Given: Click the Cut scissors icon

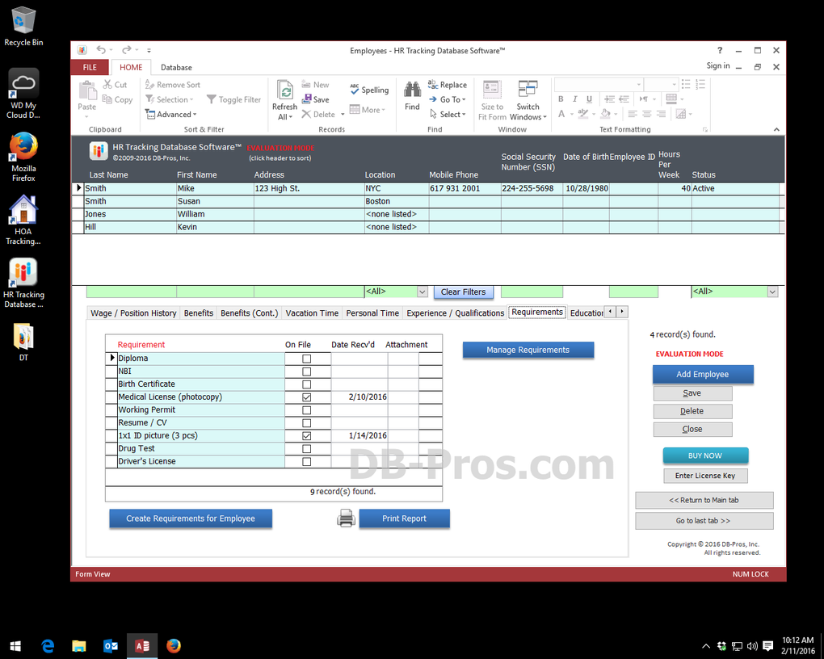Looking at the screenshot, I should pos(107,84).
